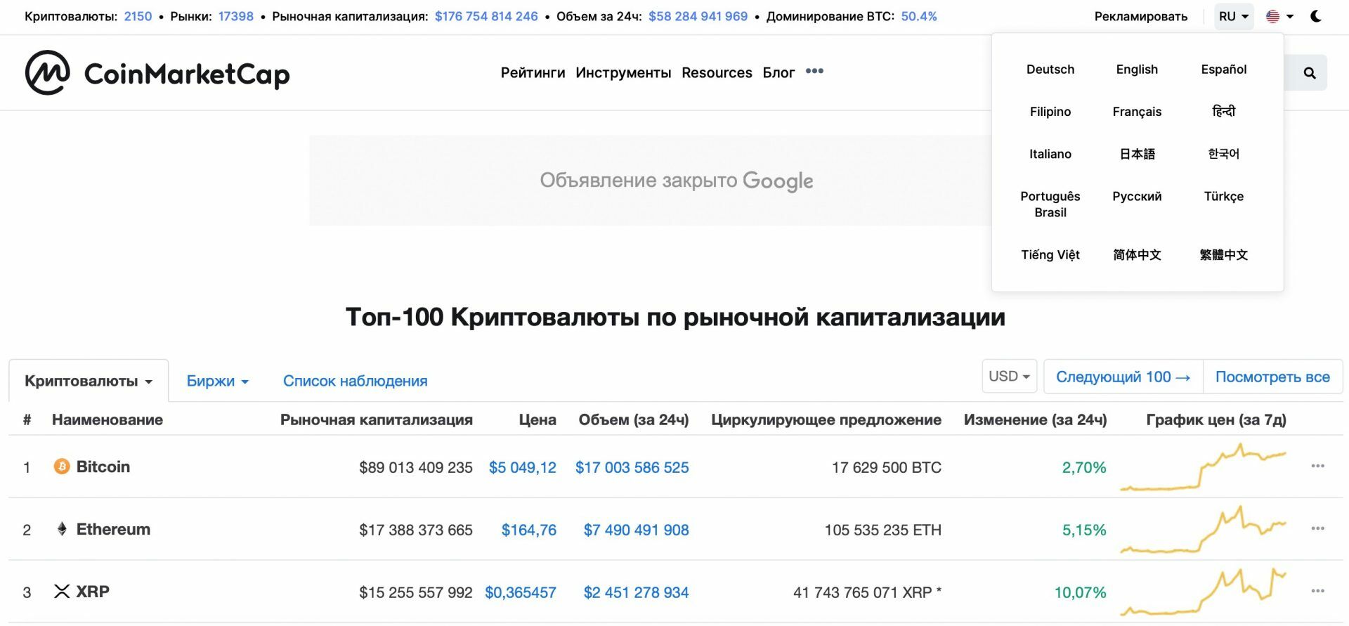This screenshot has height=626, width=1349.
Task: Select Português Brasil language
Action: click(1050, 204)
